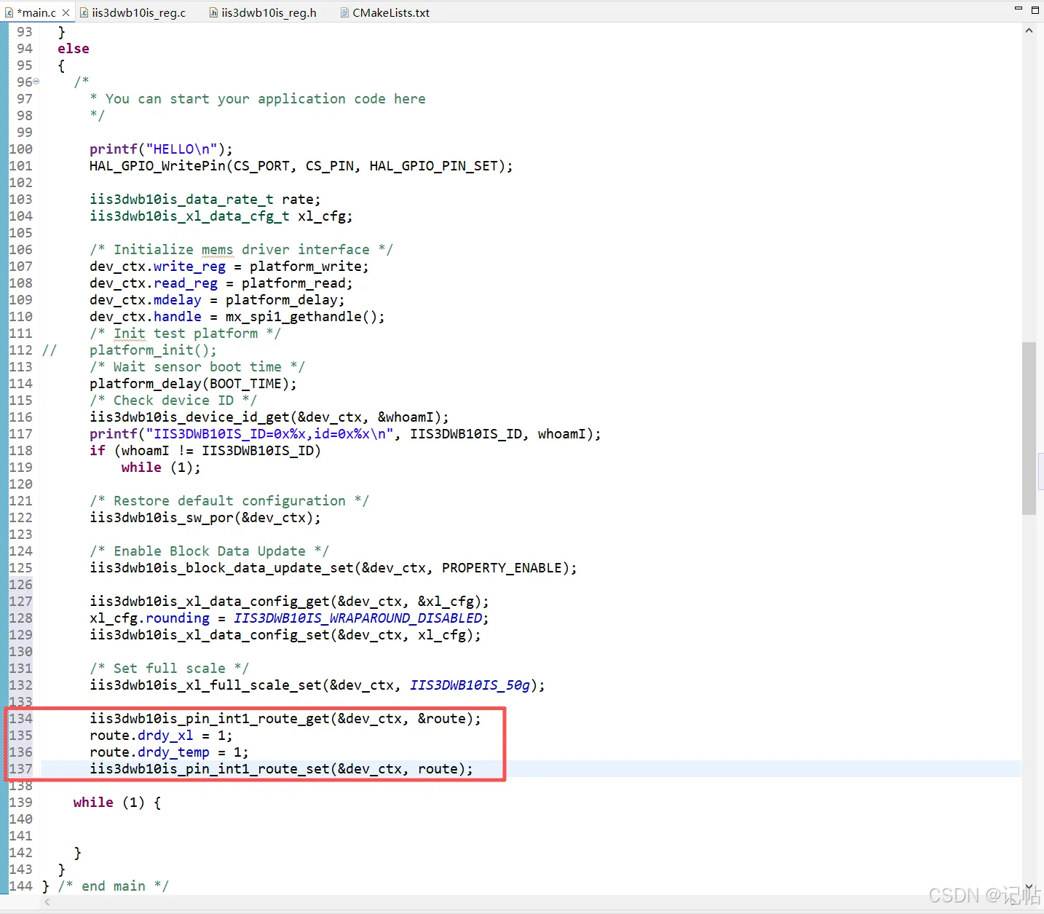
Task: Click the dev_ctx.mdelay assignment line
Action: pos(217,300)
